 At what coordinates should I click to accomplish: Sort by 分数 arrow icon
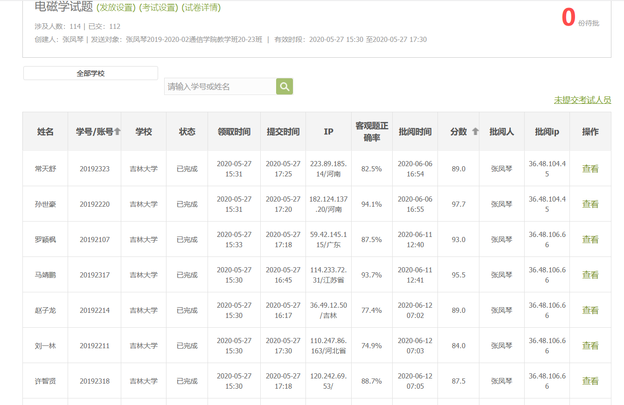point(475,132)
